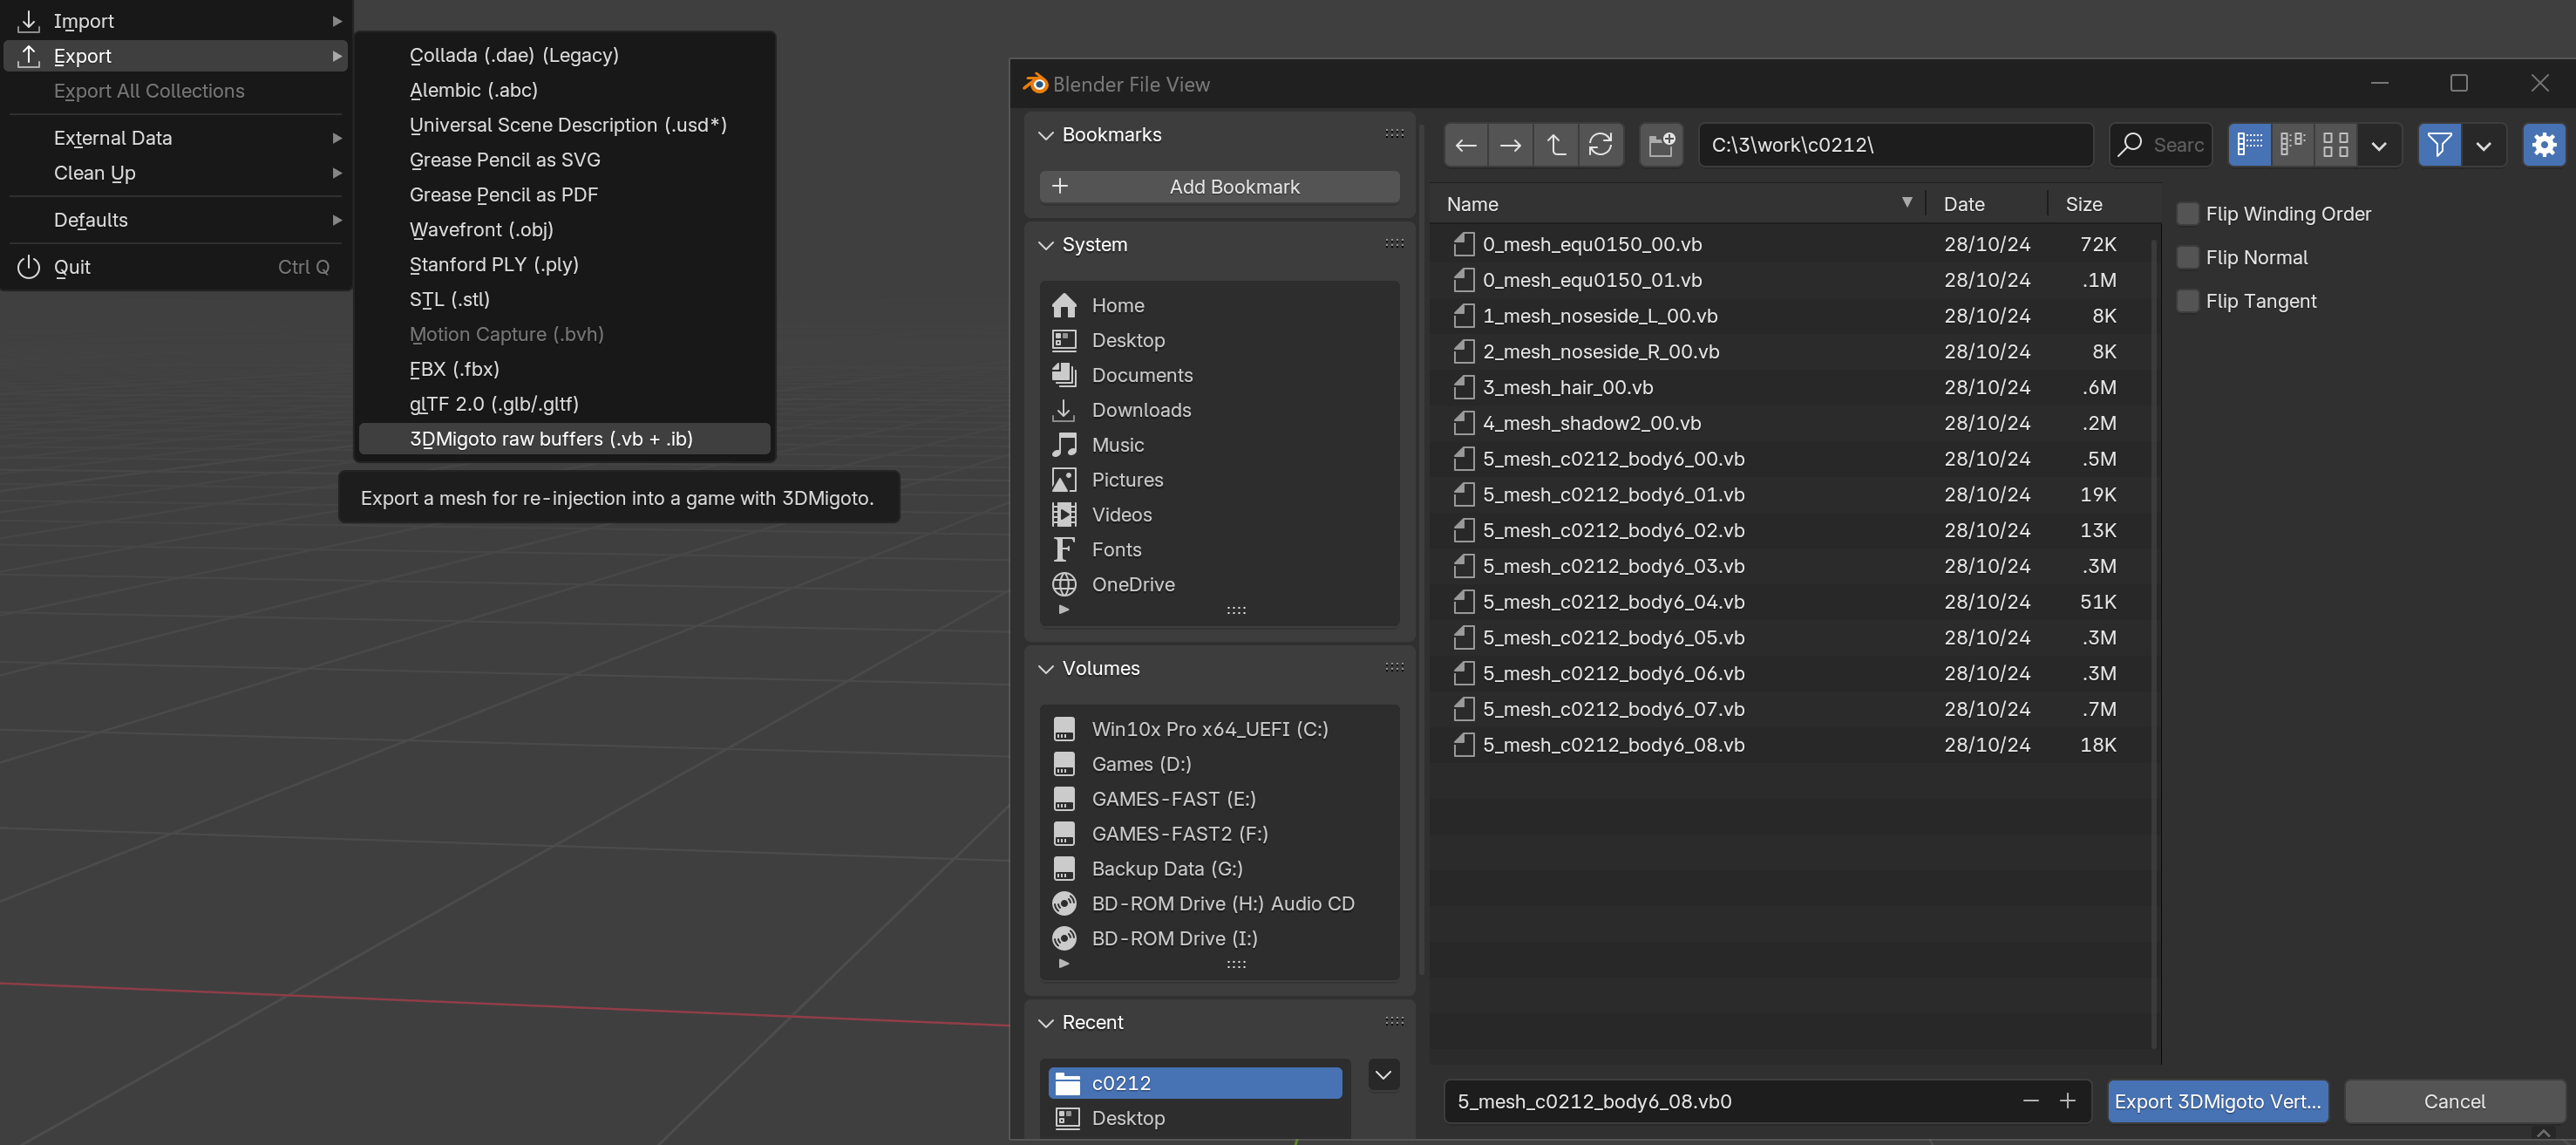Go forward to next folder
The width and height of the screenshot is (2576, 1145).
[1510, 145]
